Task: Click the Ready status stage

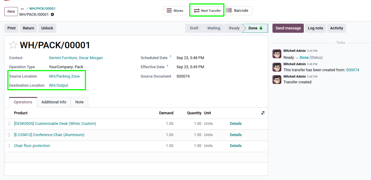Action: [x=234, y=28]
